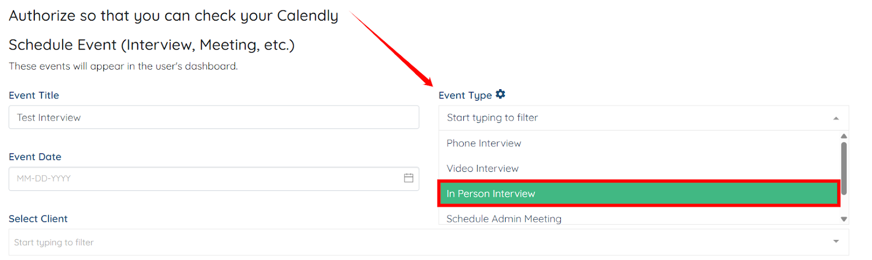The image size is (872, 260).
Task: Click the Event Date label
Action: point(35,157)
